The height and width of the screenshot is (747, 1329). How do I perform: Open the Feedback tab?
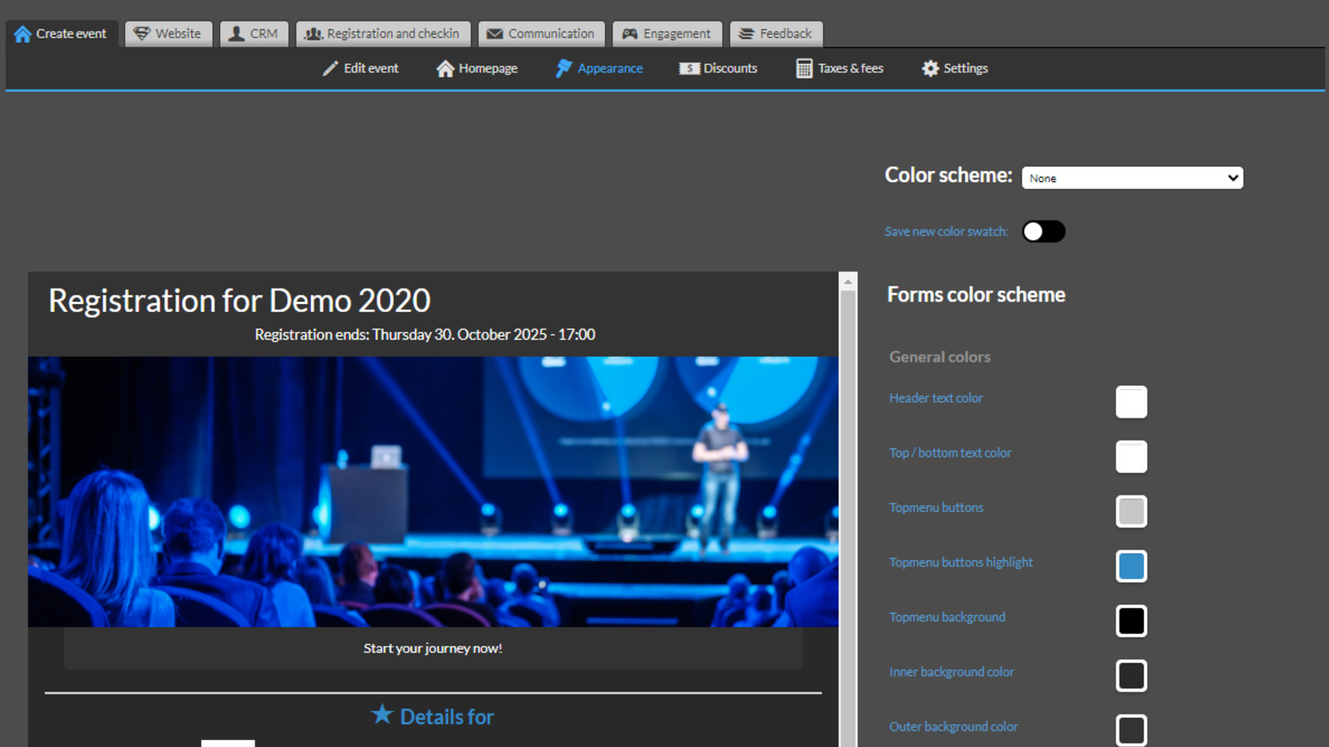776,34
